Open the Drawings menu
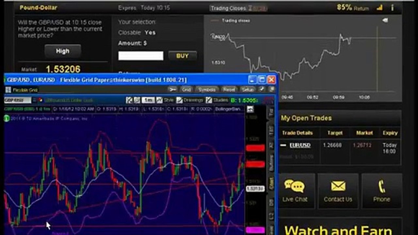 tap(190, 100)
